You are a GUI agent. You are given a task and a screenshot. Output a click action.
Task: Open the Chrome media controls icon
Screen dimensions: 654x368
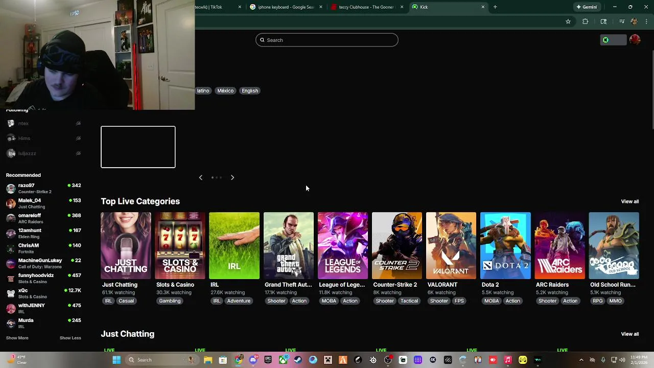tap(622, 21)
